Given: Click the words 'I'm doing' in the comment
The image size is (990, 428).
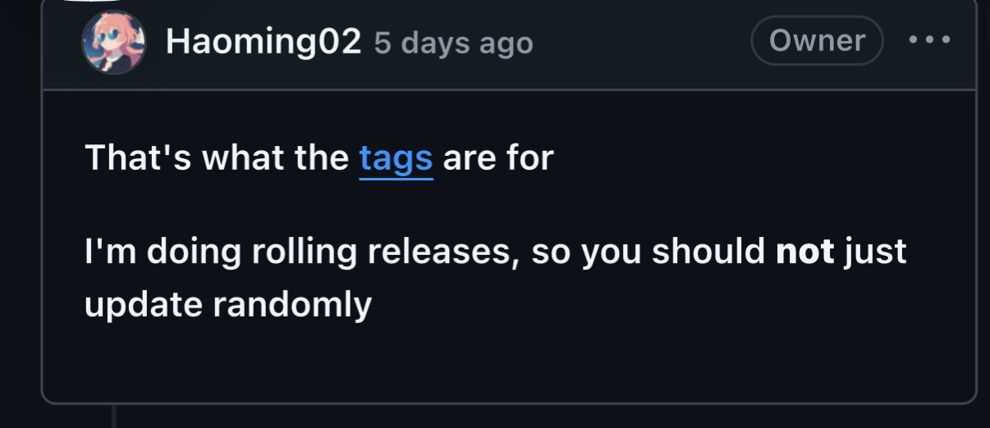Looking at the screenshot, I should [x=163, y=253].
